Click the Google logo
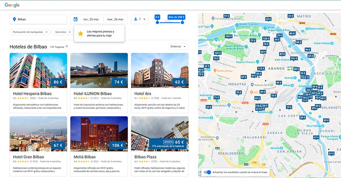 click(x=12, y=5)
